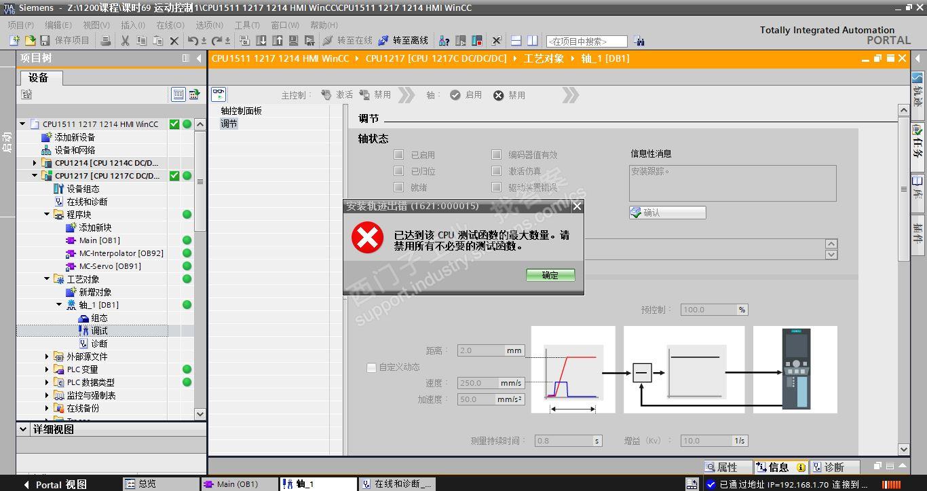
Task: Click the stop CPU toolbar icon
Action: (x=478, y=41)
